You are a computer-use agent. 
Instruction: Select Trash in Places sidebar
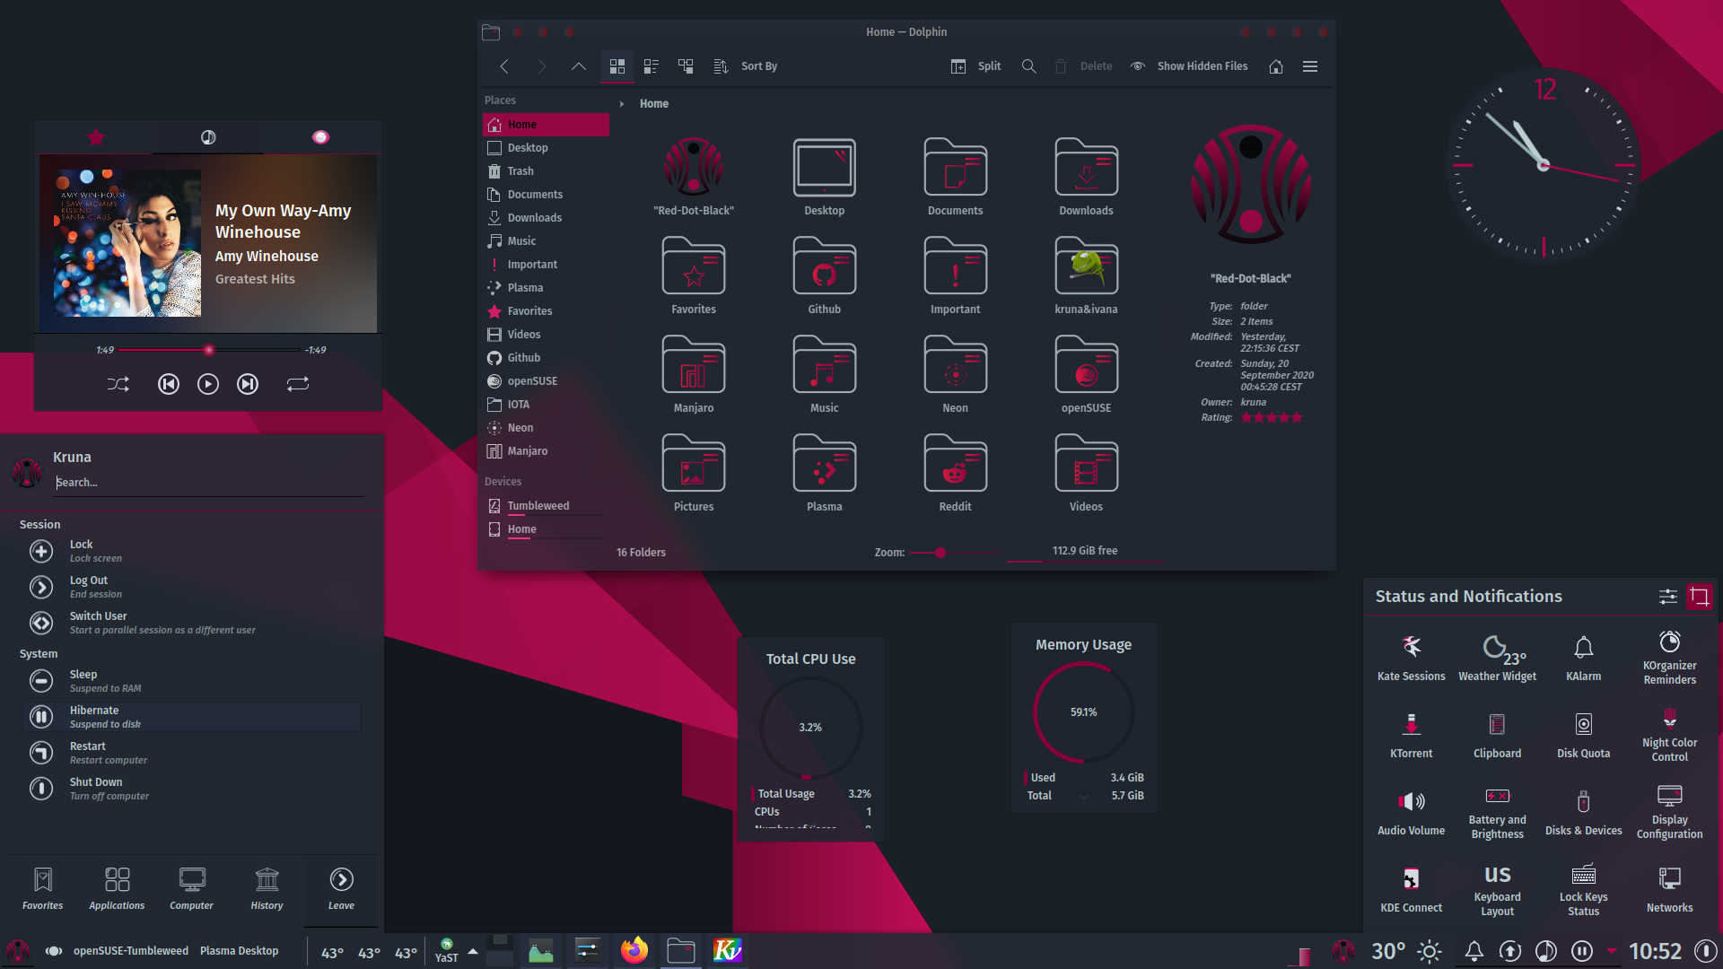(546, 171)
